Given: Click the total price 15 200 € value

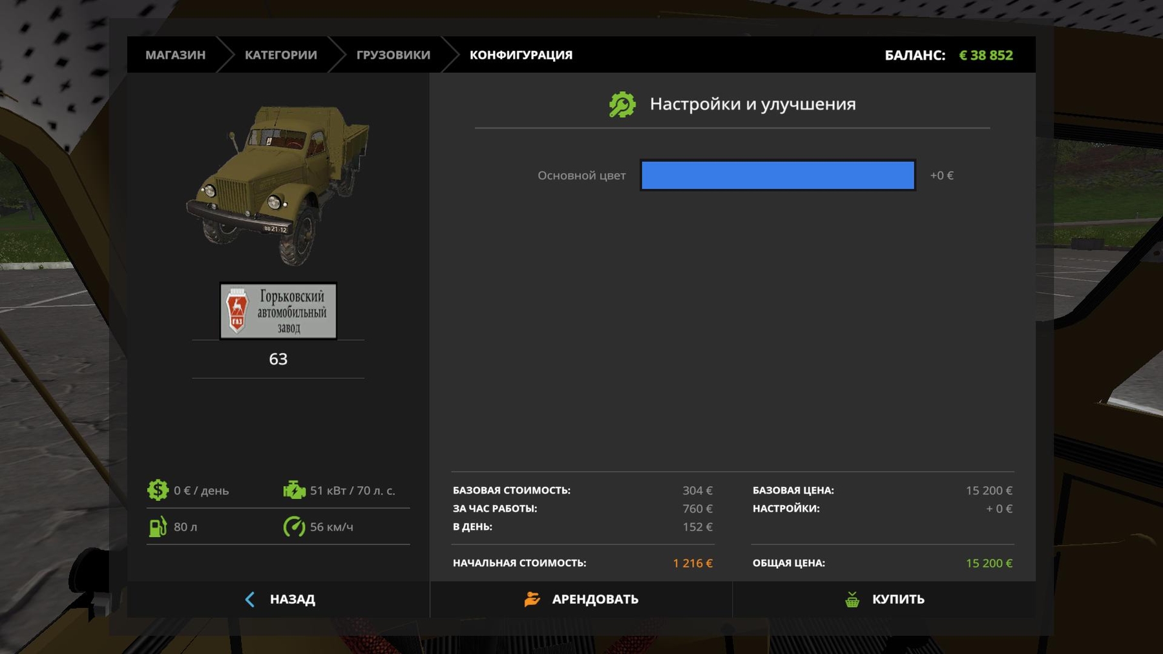Looking at the screenshot, I should click(989, 563).
